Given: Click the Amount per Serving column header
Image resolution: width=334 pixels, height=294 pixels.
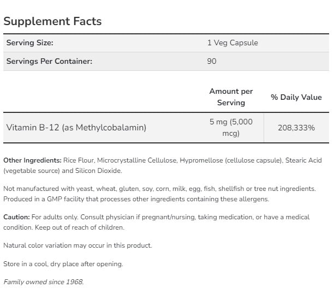Looking at the screenshot, I should (x=231, y=97).
